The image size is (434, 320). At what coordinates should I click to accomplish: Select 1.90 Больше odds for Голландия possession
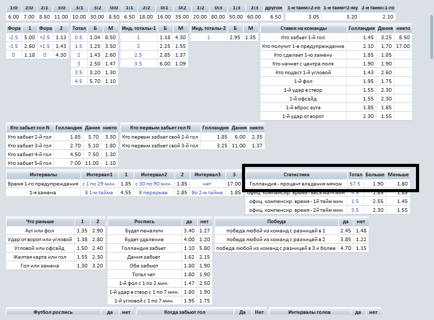[x=378, y=183]
